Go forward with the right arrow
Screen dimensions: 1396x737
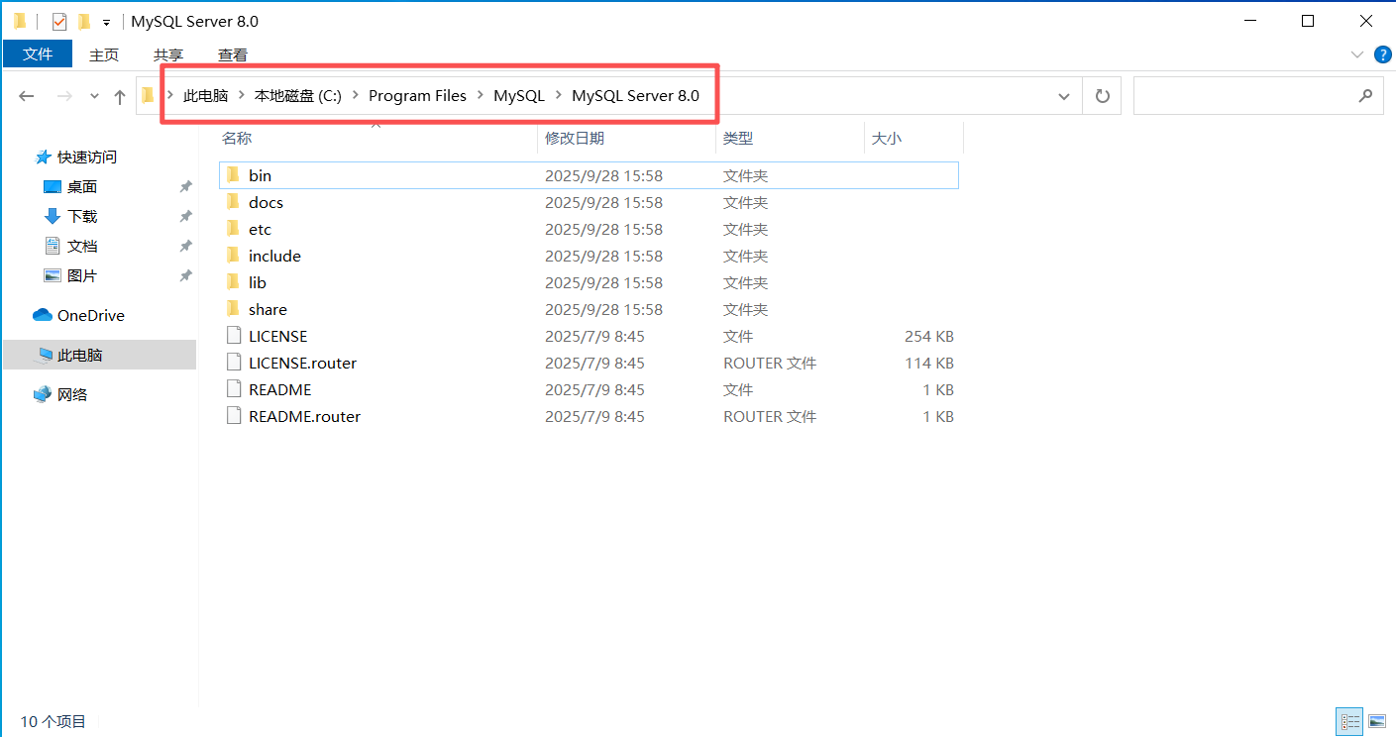point(63,96)
